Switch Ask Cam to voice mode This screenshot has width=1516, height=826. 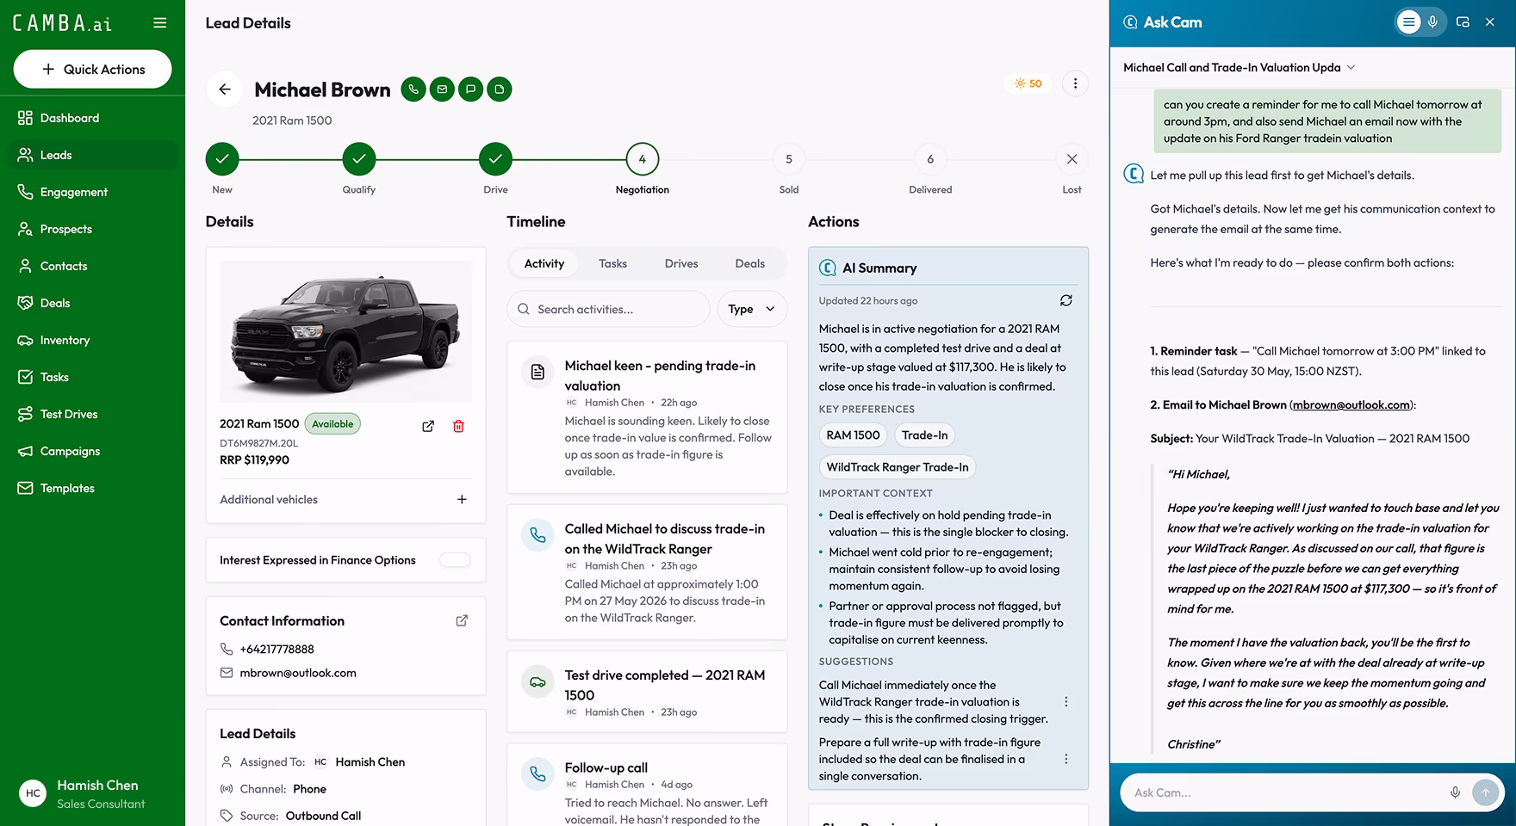click(x=1432, y=22)
